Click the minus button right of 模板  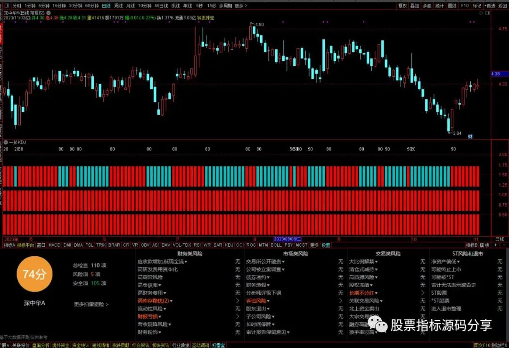(504, 245)
